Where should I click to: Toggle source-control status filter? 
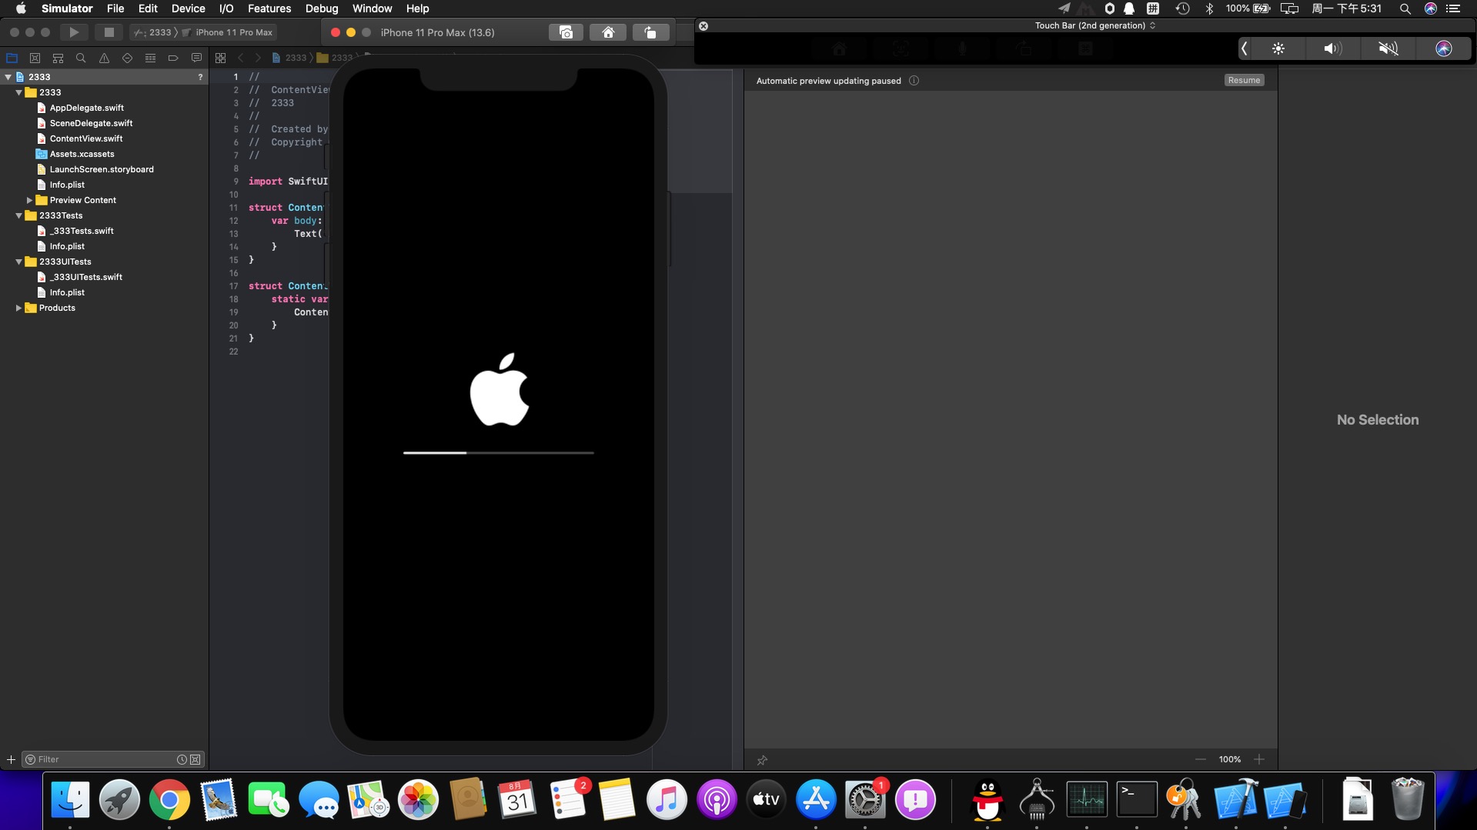click(195, 759)
